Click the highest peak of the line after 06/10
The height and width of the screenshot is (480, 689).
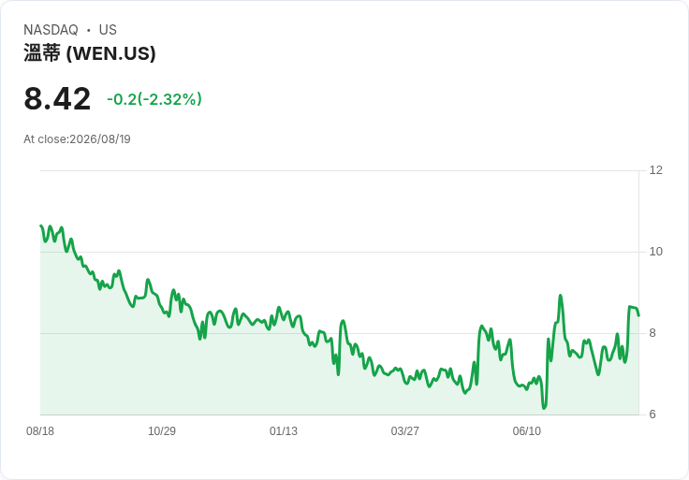pos(560,296)
